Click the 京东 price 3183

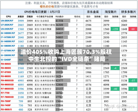[x=88, y=97]
